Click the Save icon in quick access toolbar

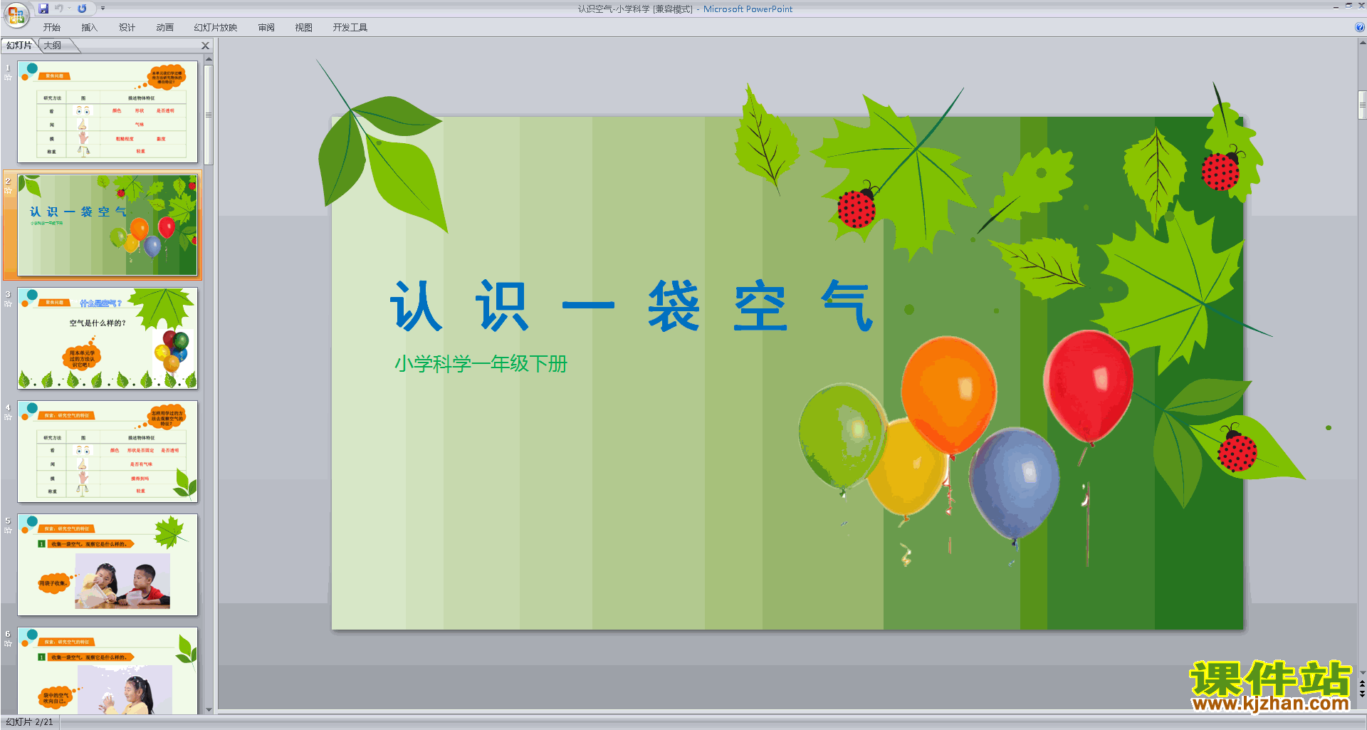(43, 9)
